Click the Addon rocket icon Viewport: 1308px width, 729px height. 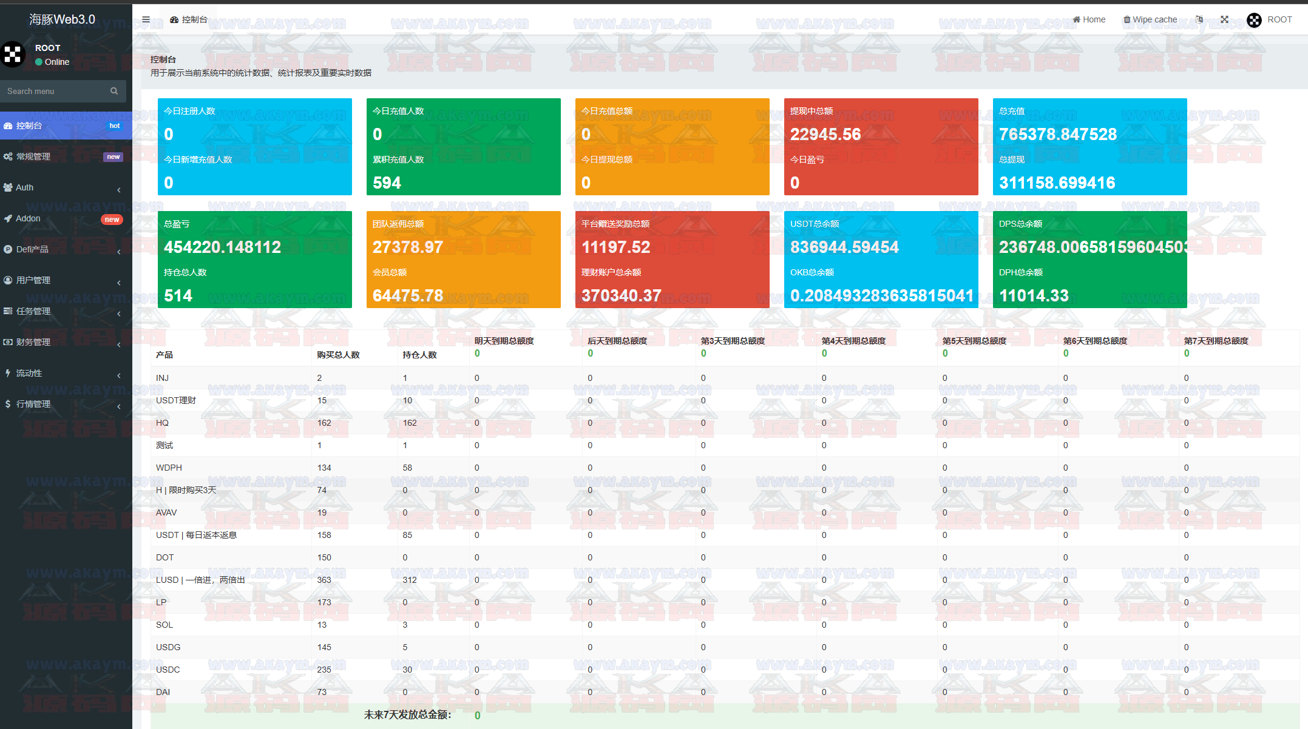coord(8,218)
